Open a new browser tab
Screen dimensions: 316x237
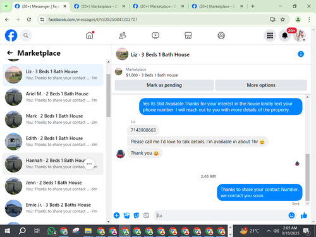tap(253, 6)
